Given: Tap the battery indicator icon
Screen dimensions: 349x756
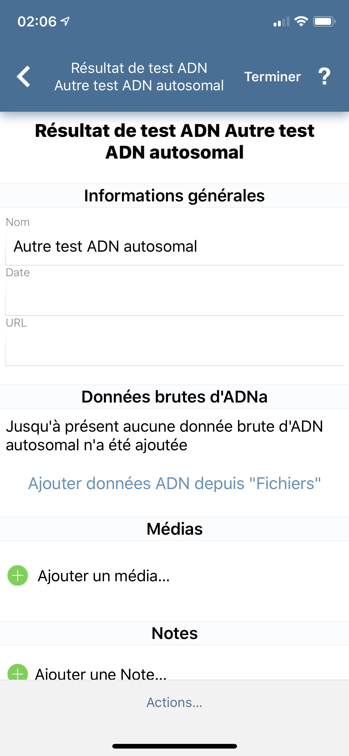Looking at the screenshot, I should pos(324,21).
